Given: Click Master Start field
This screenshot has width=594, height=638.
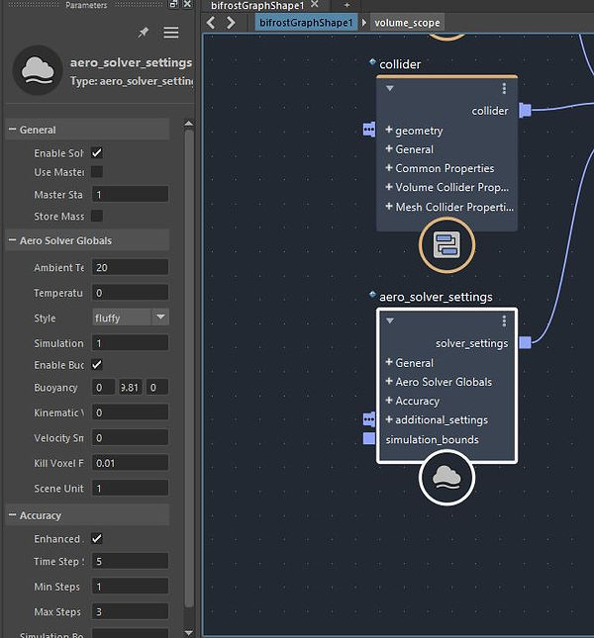Looking at the screenshot, I should [x=130, y=195].
